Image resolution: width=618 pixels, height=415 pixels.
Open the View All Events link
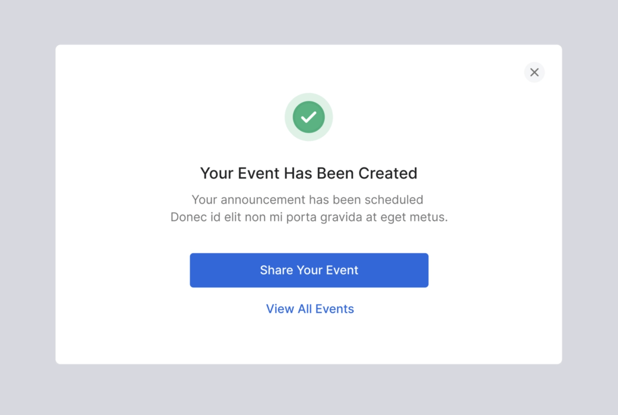click(x=310, y=309)
